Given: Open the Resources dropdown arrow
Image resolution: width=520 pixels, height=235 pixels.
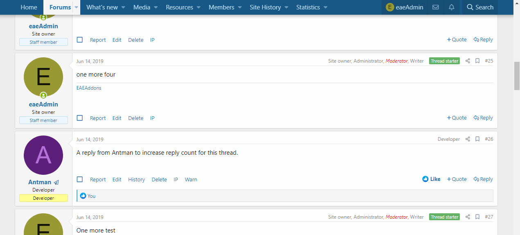Looking at the screenshot, I should click(199, 7).
